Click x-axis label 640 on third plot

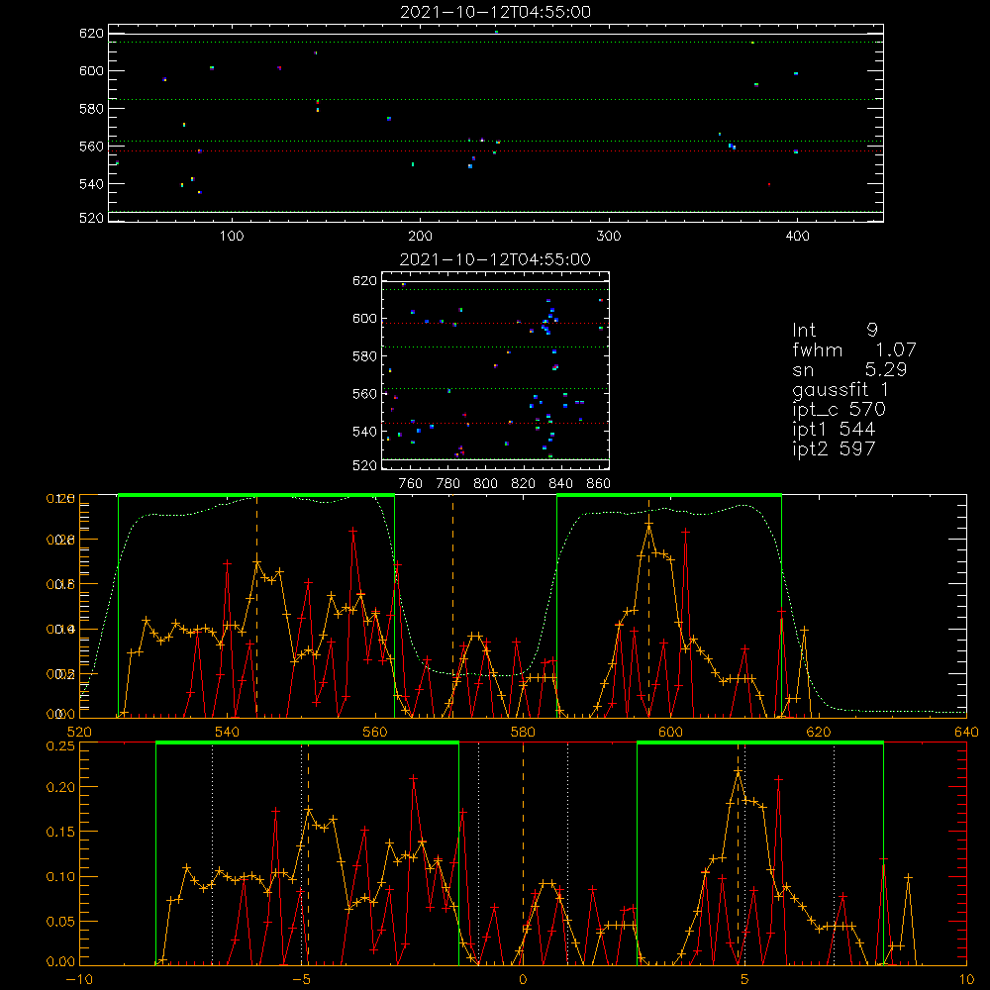click(x=966, y=732)
